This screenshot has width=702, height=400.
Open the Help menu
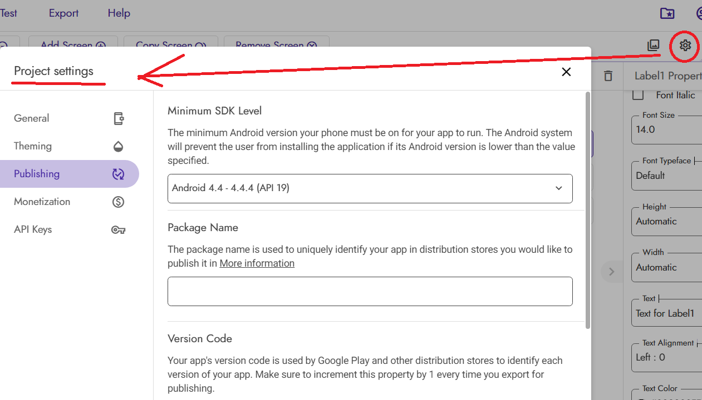point(119,13)
